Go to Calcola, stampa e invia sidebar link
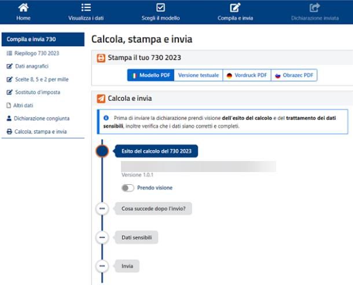Screen dimensions: 353x285 [x=41, y=131]
